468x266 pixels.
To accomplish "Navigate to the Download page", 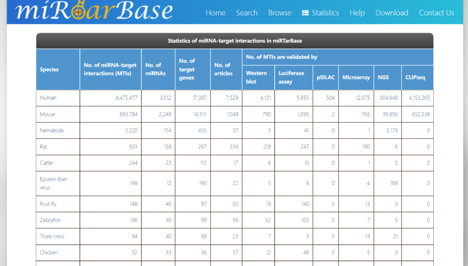I will coord(392,13).
